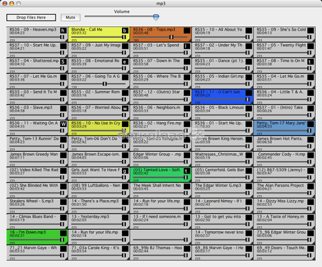The height and width of the screenshot is (267, 322).
Task: Click the black hotkey box on Tops.mp3 cell
Action: coord(187,31)
